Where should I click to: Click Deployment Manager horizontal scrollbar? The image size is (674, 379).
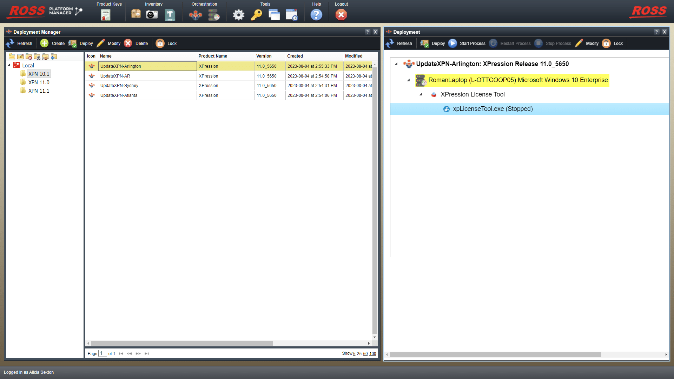pyautogui.click(x=182, y=344)
